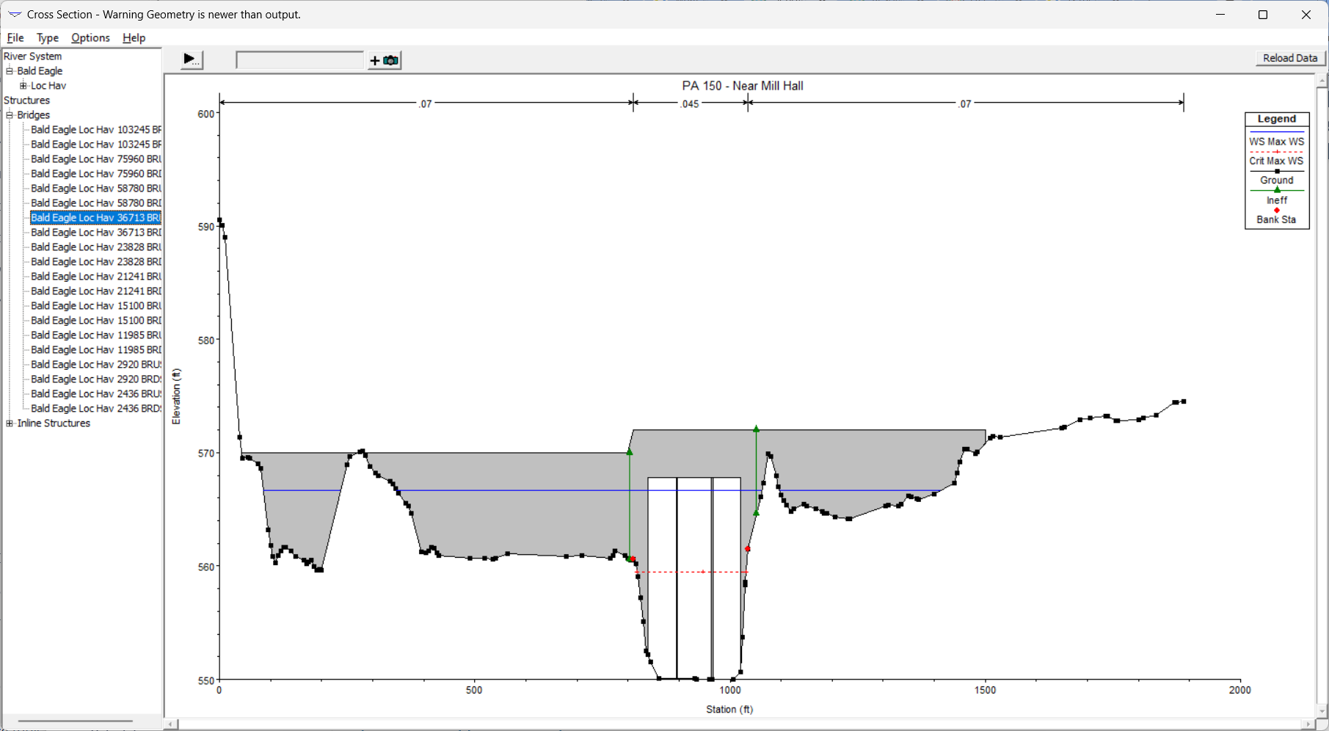The width and height of the screenshot is (1329, 731).
Task: Expand the Inline Structures node
Action: (10, 423)
